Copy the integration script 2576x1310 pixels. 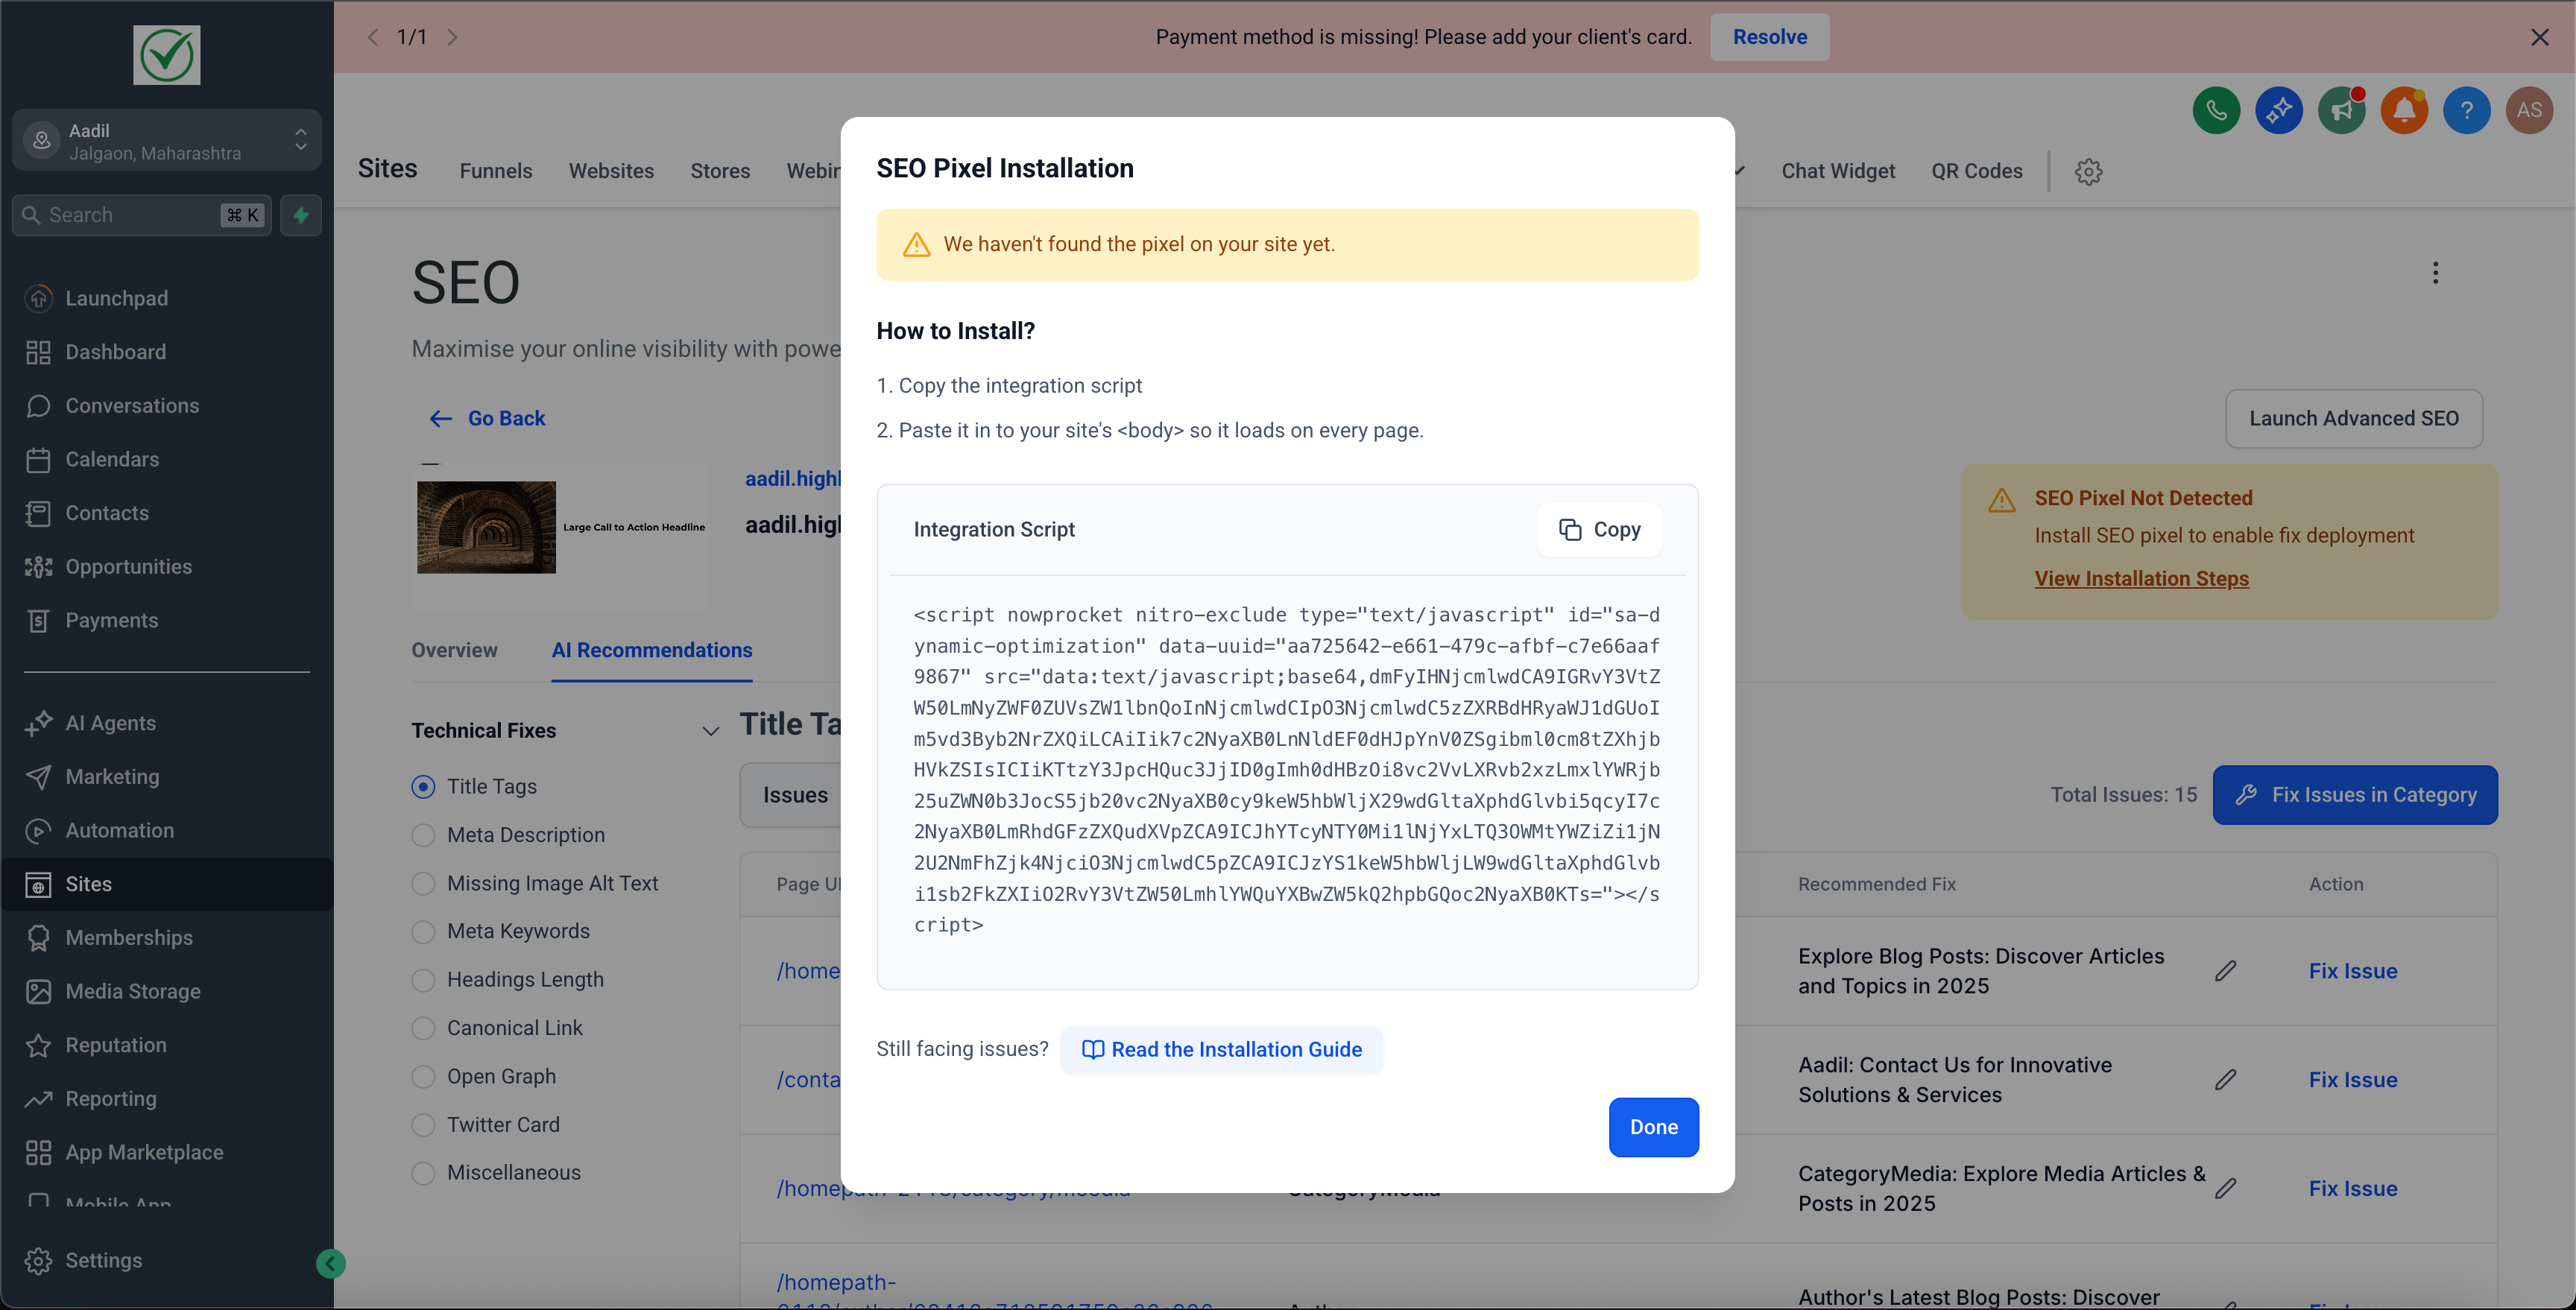click(1599, 529)
